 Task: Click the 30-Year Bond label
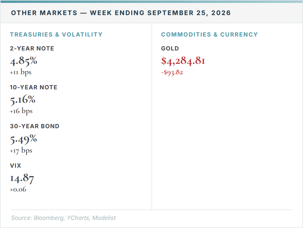click(x=35, y=126)
